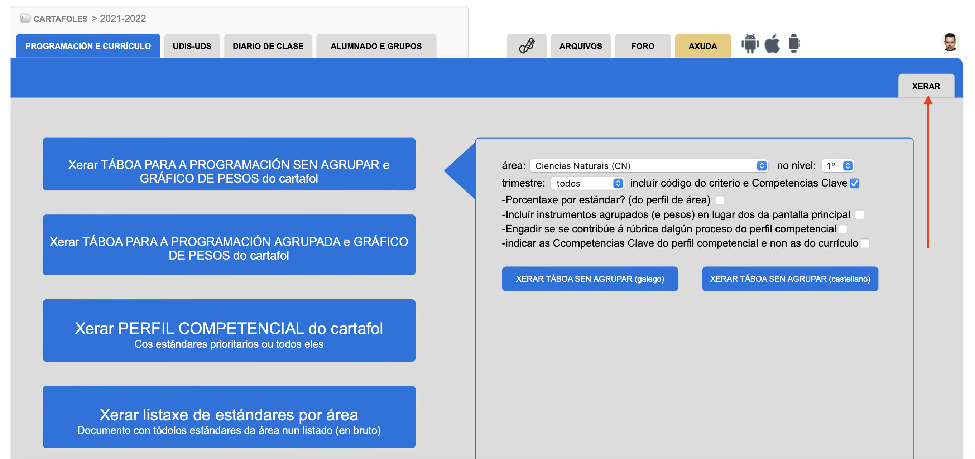This screenshot has width=975, height=459.
Task: Switch to UDIS-UDS tab
Action: tap(192, 46)
